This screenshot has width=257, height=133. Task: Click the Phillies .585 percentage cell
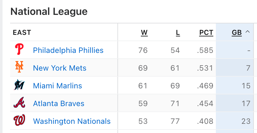(205, 50)
